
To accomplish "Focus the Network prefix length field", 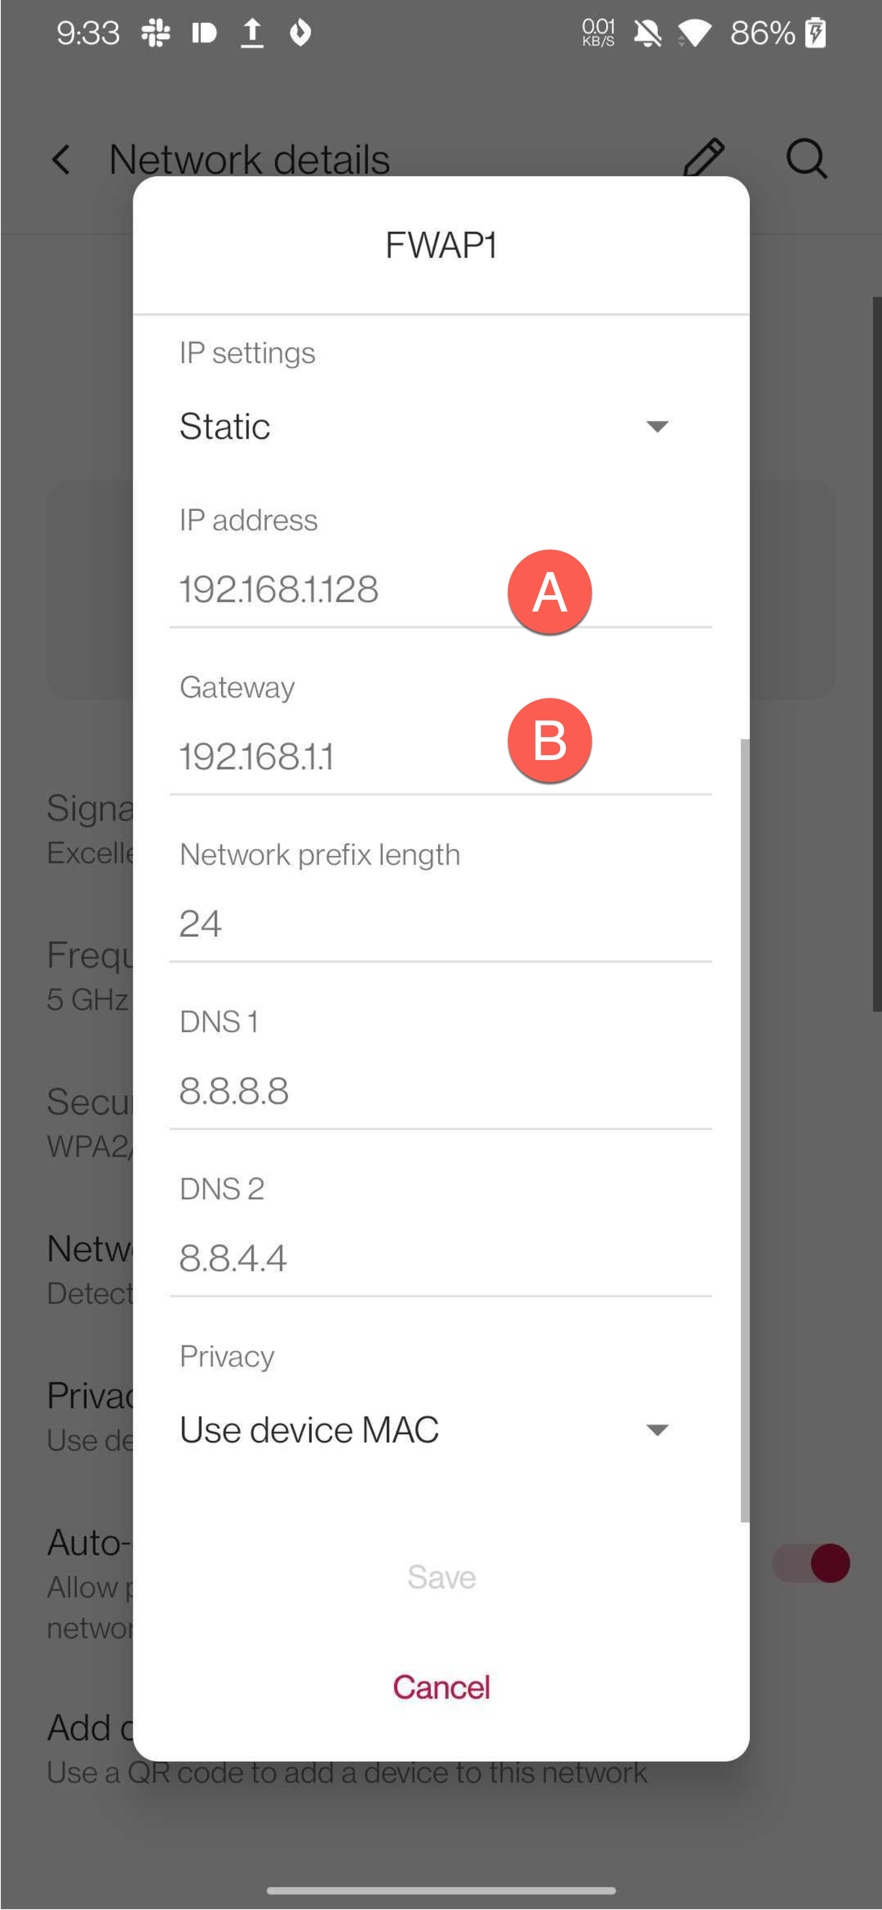I will (440, 924).
